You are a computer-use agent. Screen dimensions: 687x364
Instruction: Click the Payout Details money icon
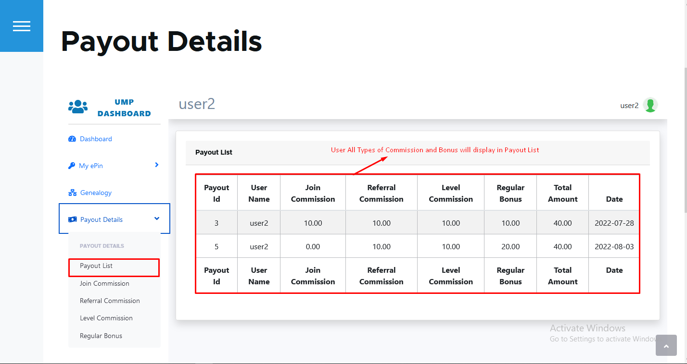[73, 219]
